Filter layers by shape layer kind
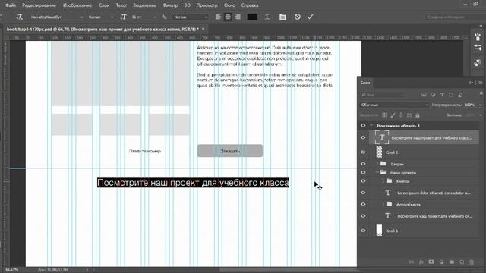The image size is (486, 273). pos(451,95)
